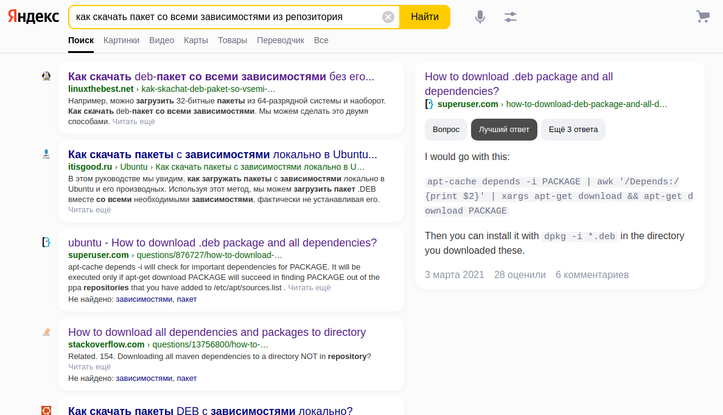The height and width of the screenshot is (415, 723).
Task: Open the stackoverflow.com dependencies result link
Action: [x=217, y=332]
